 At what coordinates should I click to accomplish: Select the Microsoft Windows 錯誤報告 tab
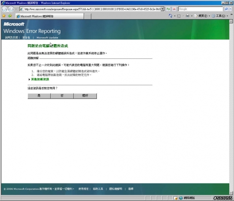[50, 16]
